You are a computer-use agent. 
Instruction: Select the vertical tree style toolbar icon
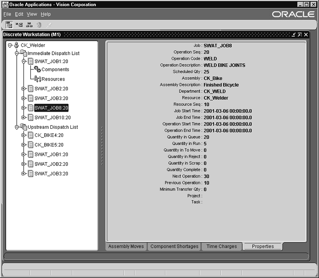9,25
